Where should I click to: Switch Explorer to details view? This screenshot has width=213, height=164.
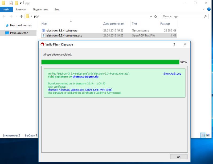[203, 135]
